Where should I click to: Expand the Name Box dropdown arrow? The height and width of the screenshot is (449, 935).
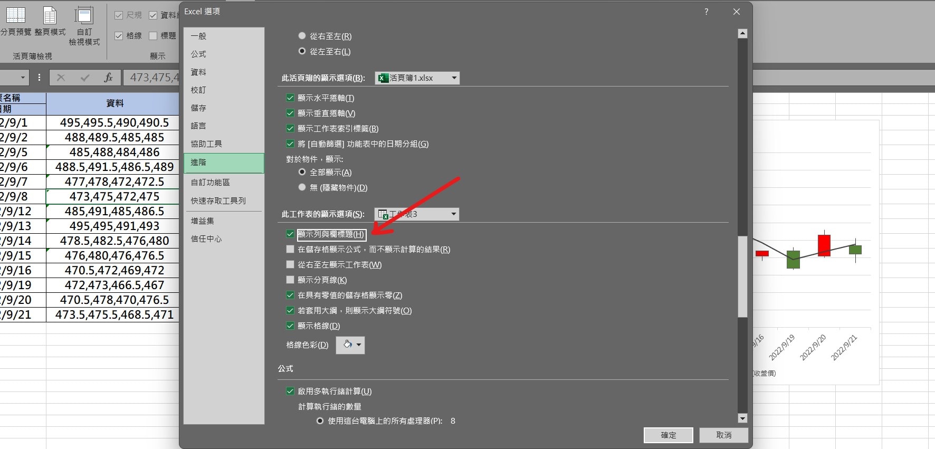point(23,78)
